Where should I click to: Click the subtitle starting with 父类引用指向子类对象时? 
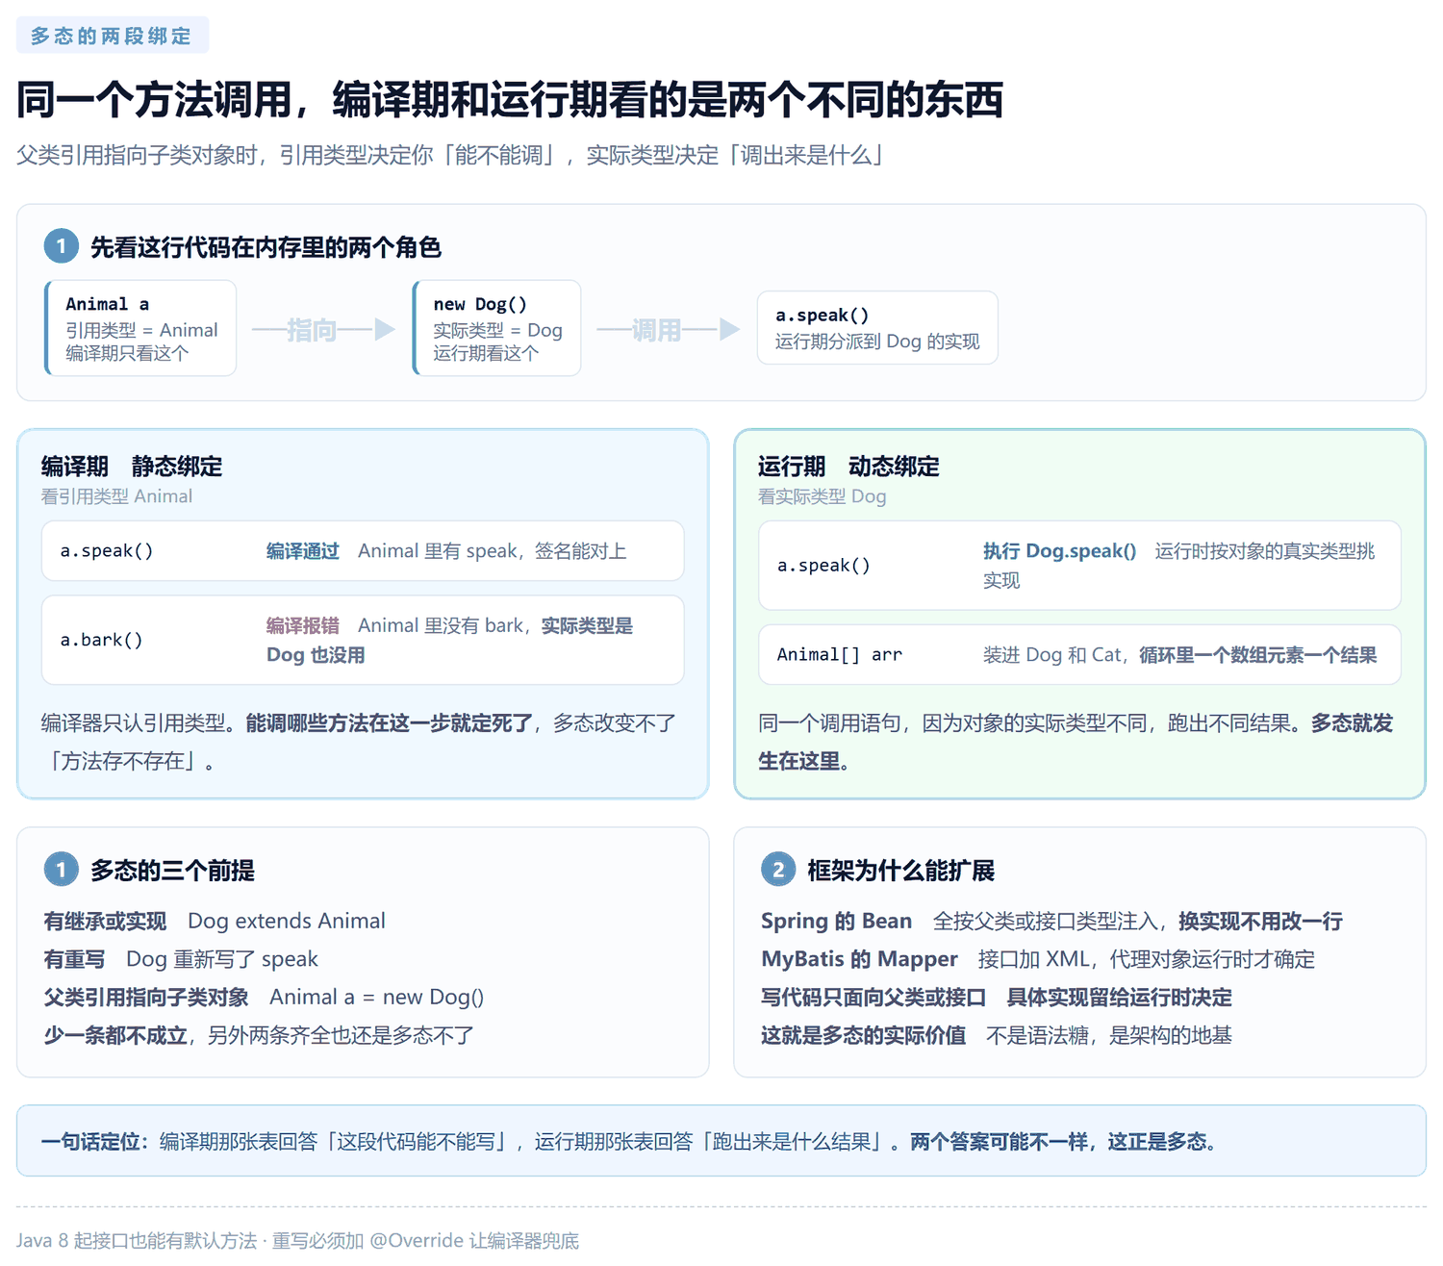tap(450, 155)
